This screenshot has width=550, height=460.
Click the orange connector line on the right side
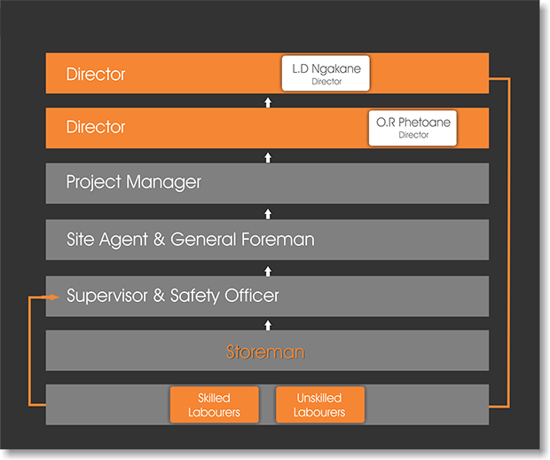(509, 240)
